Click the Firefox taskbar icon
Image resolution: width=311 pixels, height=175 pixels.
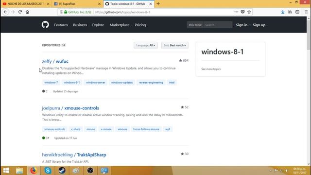pyautogui.click(x=34, y=171)
